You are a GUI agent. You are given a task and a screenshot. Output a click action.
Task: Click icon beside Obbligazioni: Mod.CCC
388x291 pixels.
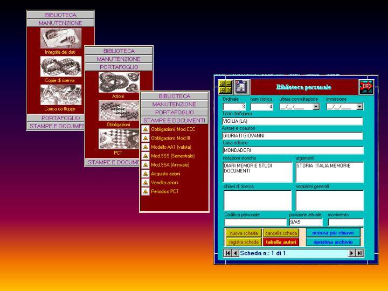[x=145, y=129]
